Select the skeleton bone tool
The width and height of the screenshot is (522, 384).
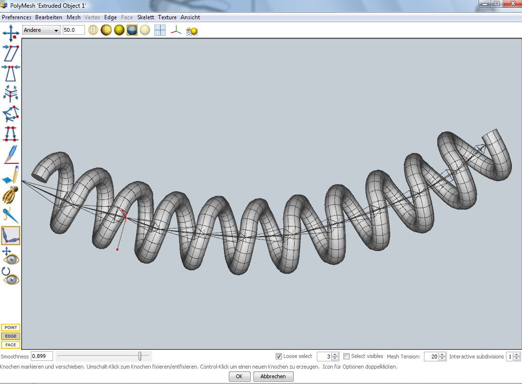11,235
